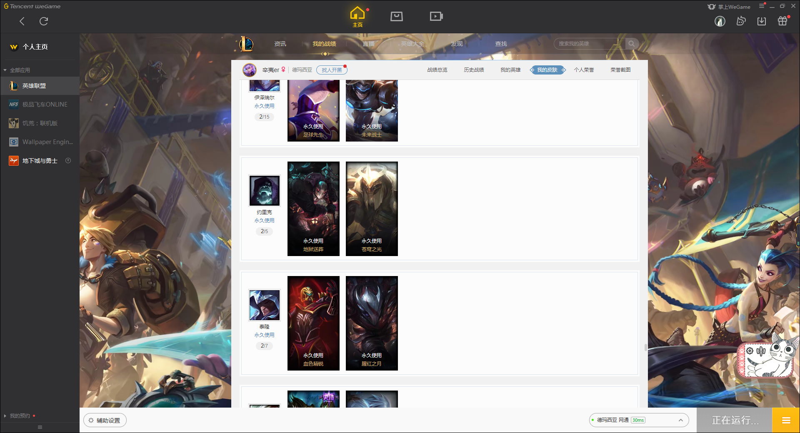Refresh the page with reload icon
The width and height of the screenshot is (800, 433).
44,21
